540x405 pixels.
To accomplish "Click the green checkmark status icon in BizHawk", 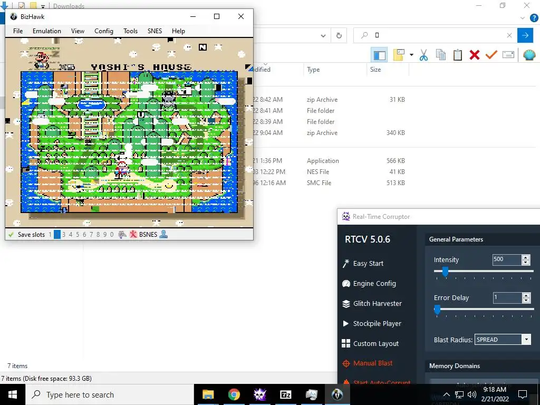I will [11, 235].
